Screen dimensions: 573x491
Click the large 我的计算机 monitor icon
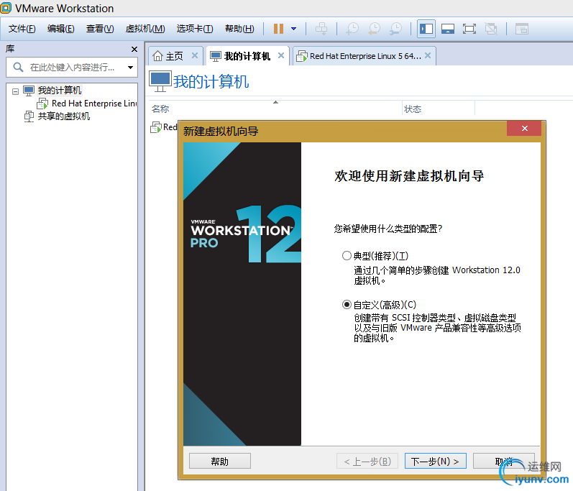tap(160, 82)
